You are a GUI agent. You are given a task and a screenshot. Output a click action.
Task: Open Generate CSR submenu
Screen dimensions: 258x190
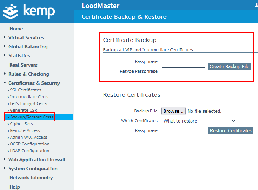(24, 110)
